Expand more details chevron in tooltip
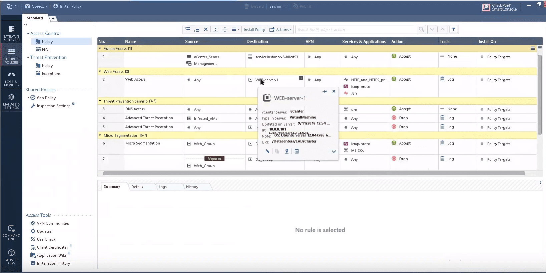 [x=334, y=151]
